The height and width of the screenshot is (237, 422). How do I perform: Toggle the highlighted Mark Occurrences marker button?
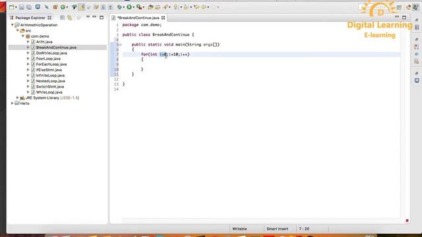click(x=82, y=7)
